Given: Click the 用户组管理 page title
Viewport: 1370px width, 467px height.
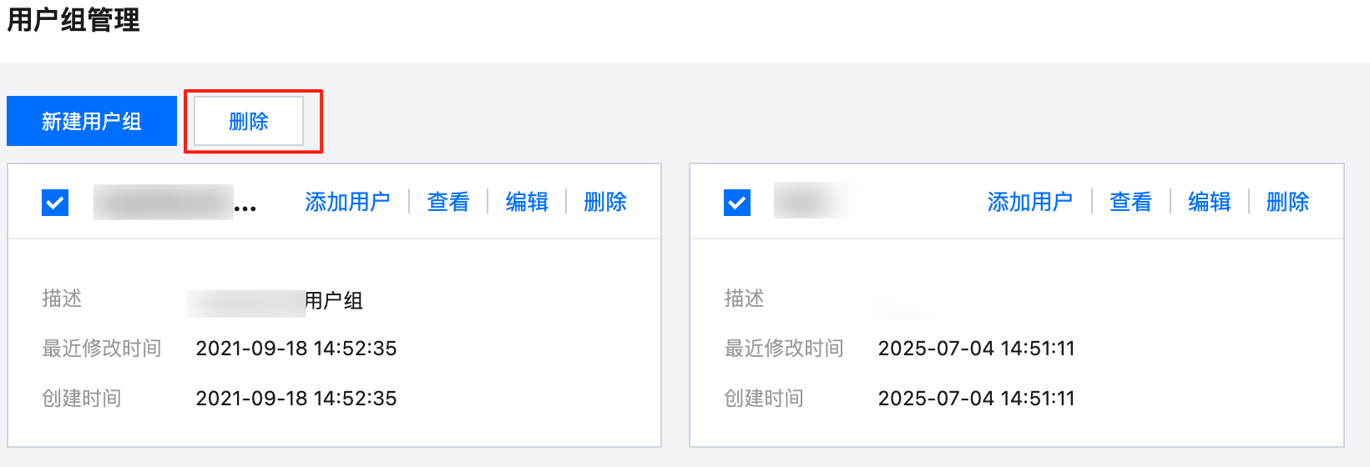Looking at the screenshot, I should pyautogui.click(x=73, y=20).
